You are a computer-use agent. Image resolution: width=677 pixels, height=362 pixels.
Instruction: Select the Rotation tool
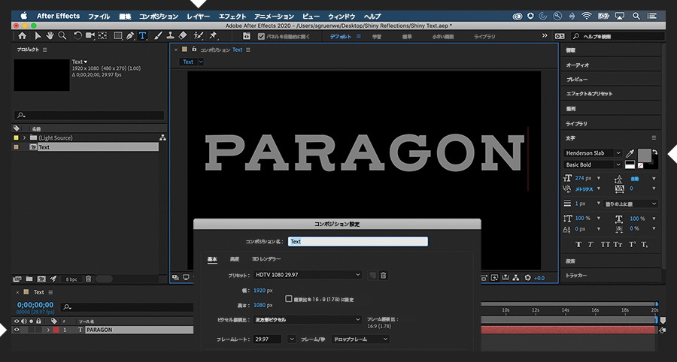[77, 36]
